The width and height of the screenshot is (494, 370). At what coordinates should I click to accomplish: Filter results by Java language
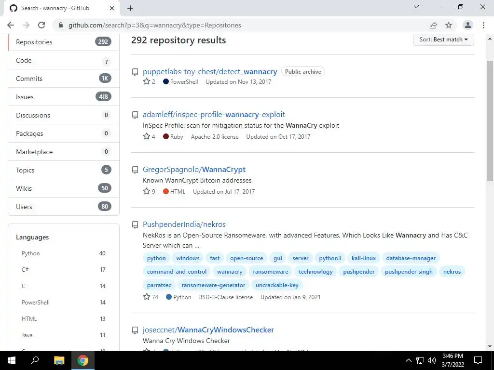point(63,335)
